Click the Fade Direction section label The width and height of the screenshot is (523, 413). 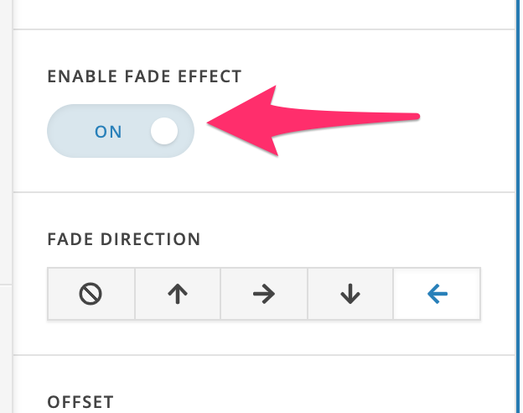coord(124,239)
